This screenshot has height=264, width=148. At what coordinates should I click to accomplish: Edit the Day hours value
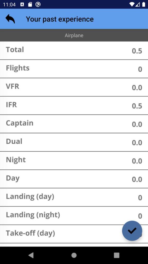point(137,179)
